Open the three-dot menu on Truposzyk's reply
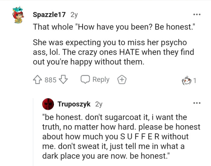 197,103
